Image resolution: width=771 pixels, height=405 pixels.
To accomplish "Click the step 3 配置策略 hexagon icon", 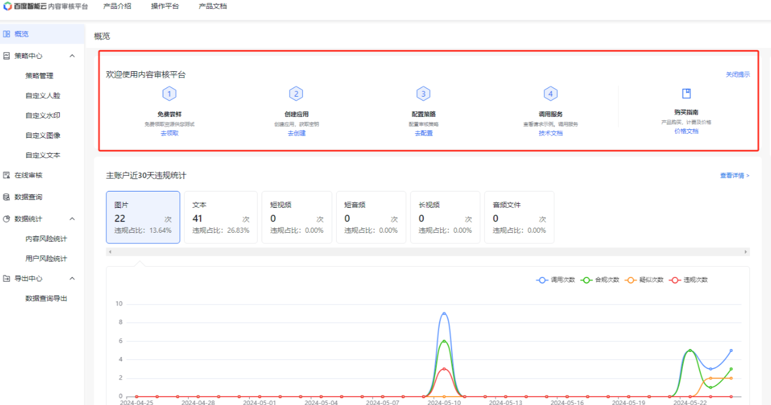I will 423,94.
